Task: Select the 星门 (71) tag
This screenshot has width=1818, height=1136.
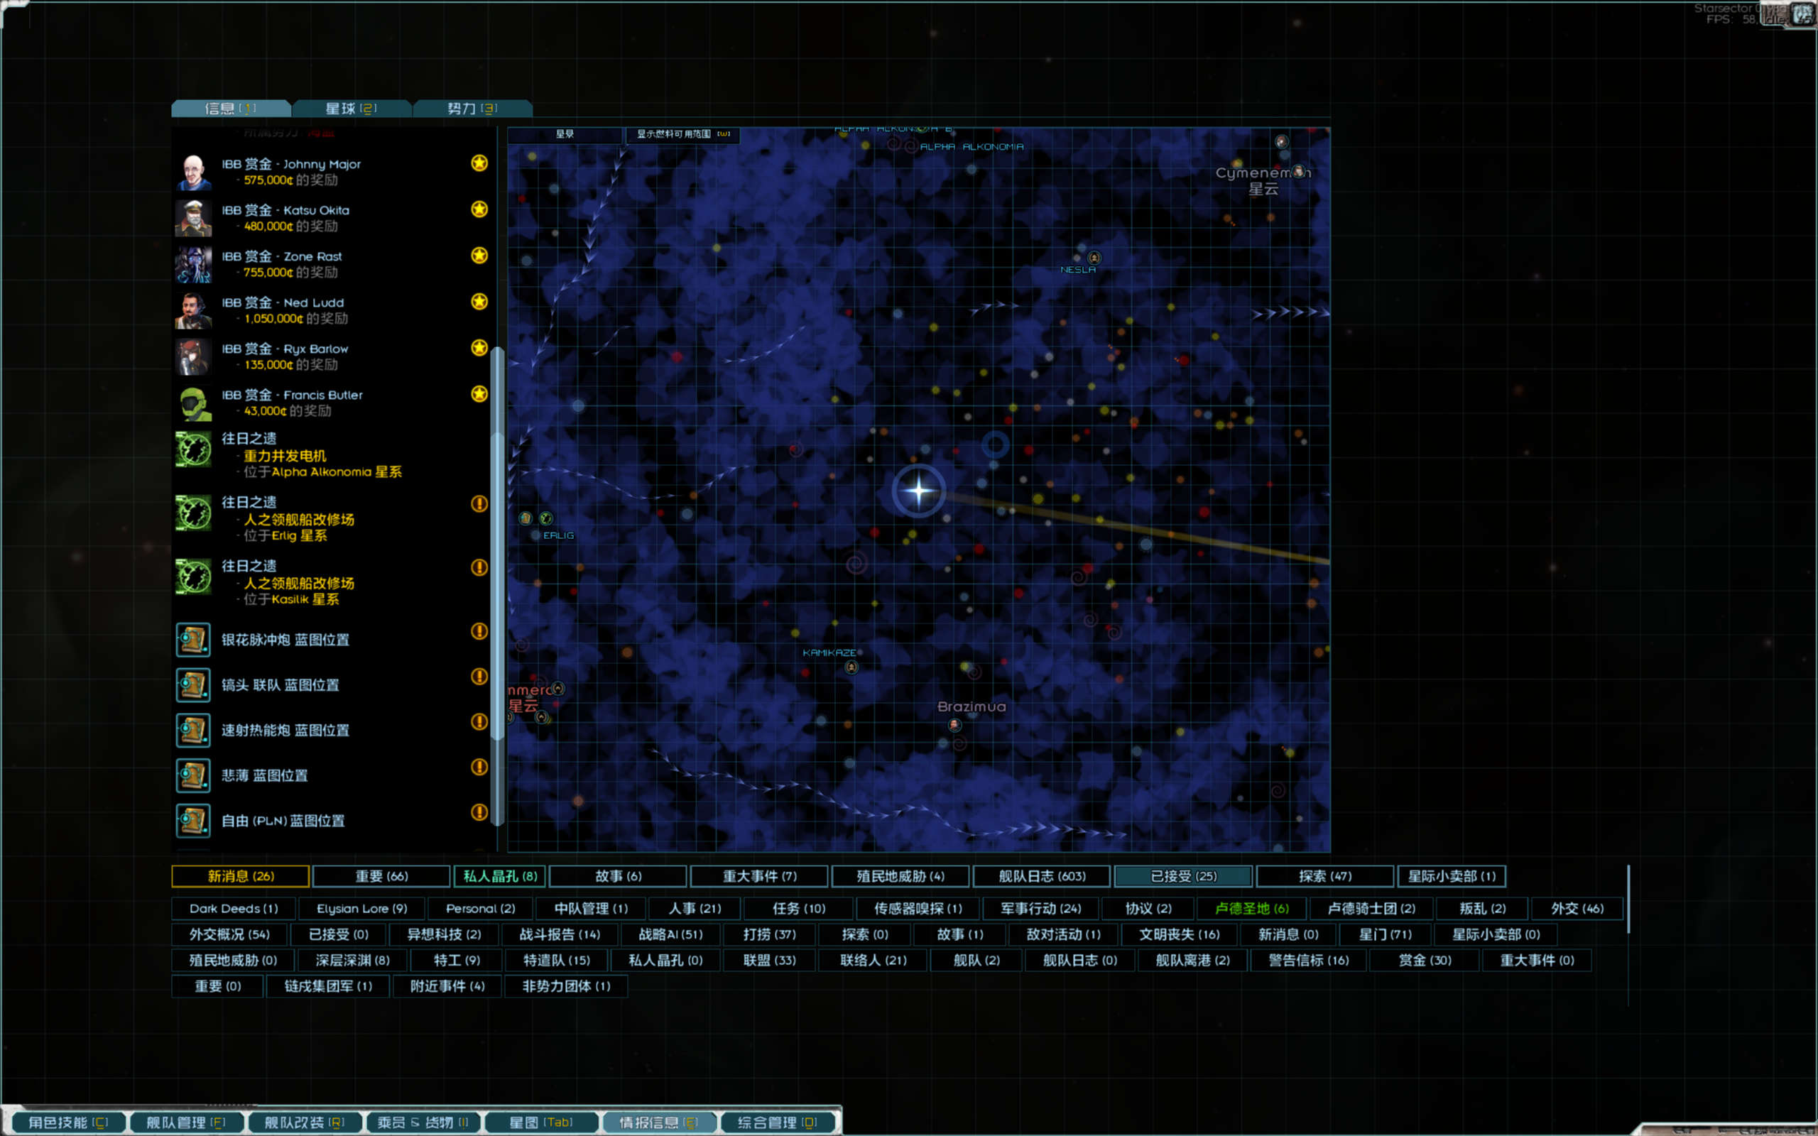Action: coord(1386,934)
